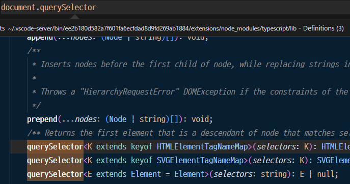Click the selectors parameter in last querySelector
Image resolution: width=350 pixels, height=184 pixels.
pos(233,174)
